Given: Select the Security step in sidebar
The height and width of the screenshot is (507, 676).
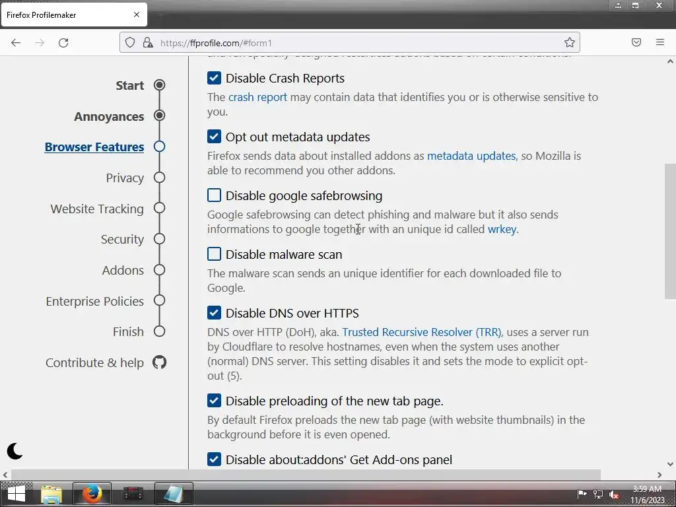Looking at the screenshot, I should (x=122, y=239).
